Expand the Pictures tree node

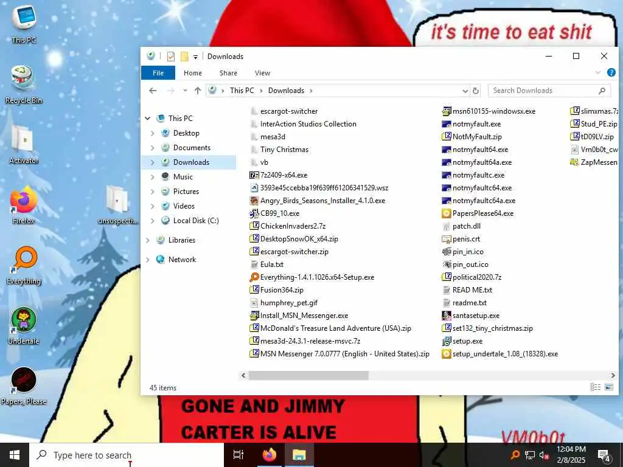pos(153,192)
